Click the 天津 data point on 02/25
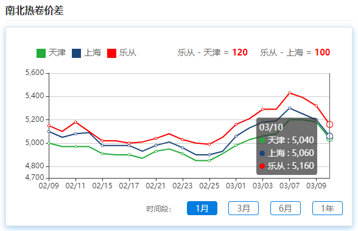 (209, 161)
